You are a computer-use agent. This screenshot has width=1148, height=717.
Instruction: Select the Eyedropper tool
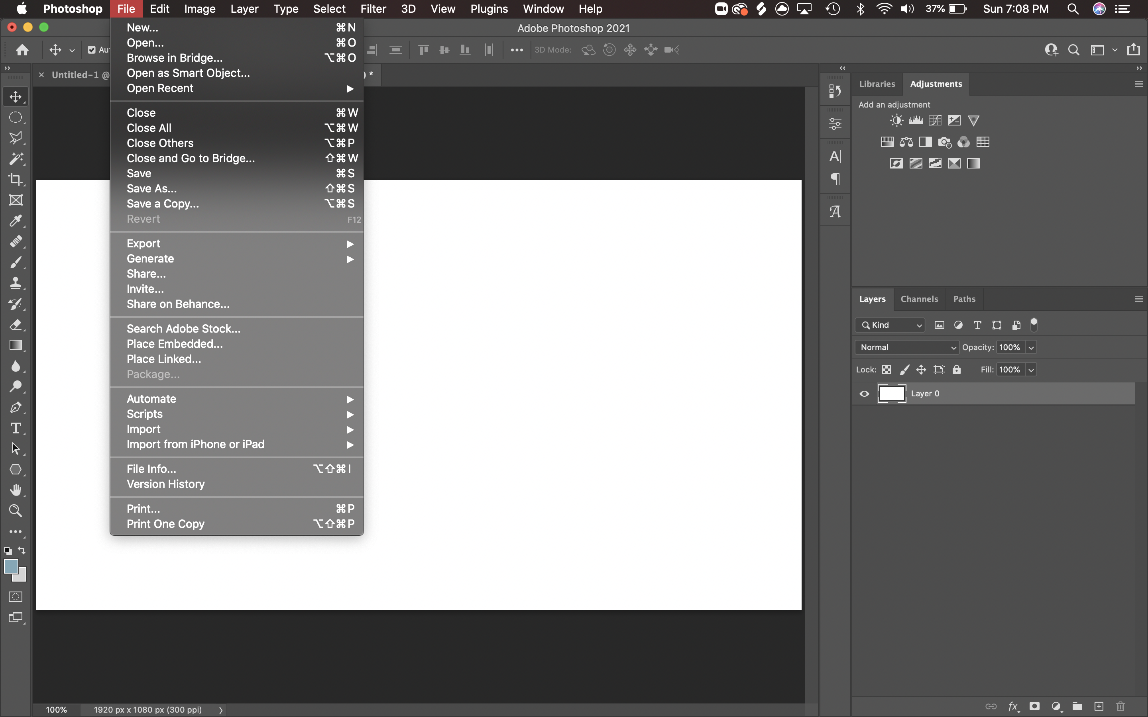tap(16, 221)
